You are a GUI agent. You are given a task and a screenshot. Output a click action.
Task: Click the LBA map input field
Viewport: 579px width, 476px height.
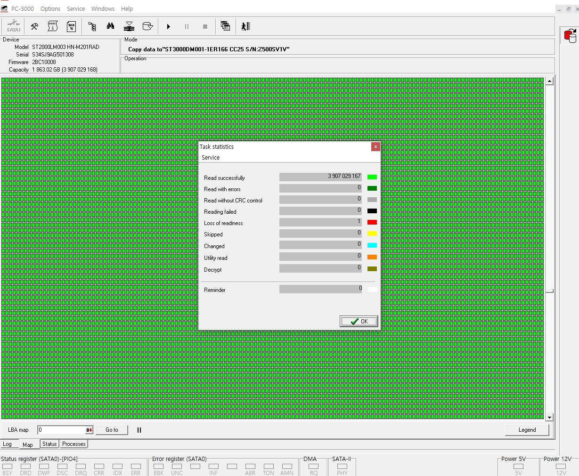coord(61,430)
